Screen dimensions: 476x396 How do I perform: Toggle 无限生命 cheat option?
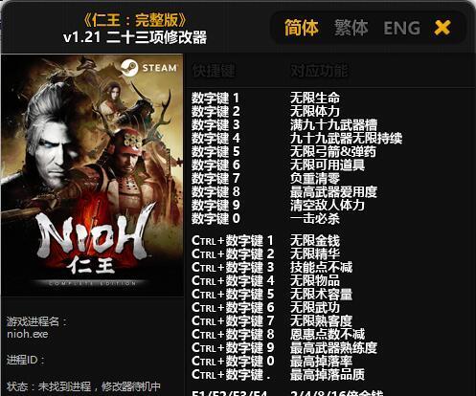tap(315, 98)
